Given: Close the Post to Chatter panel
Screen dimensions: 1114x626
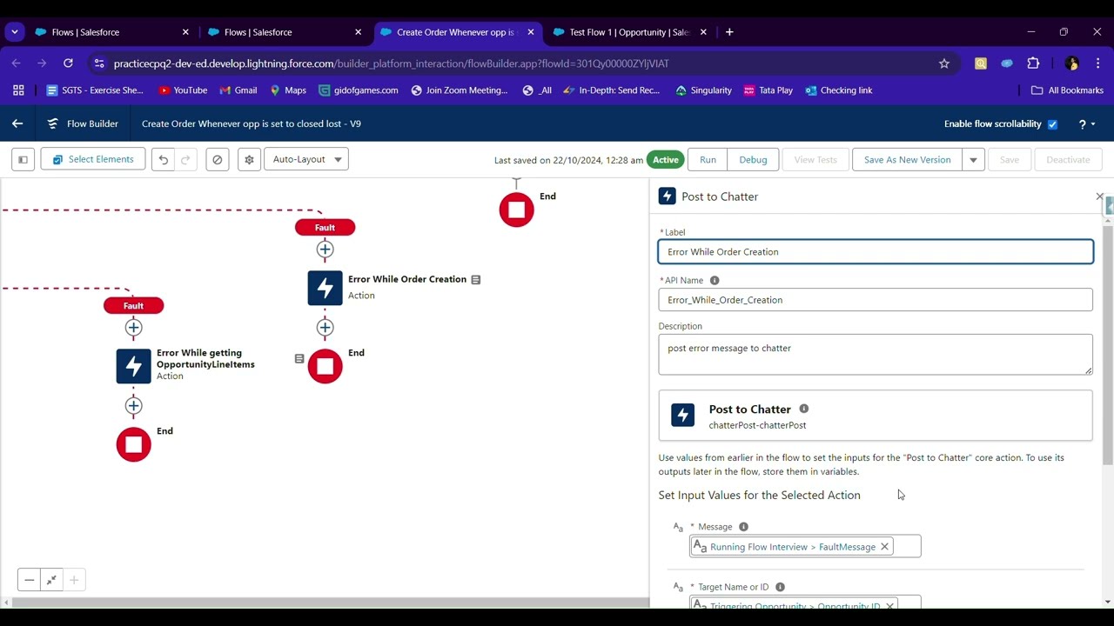Looking at the screenshot, I should pyautogui.click(x=1099, y=196).
